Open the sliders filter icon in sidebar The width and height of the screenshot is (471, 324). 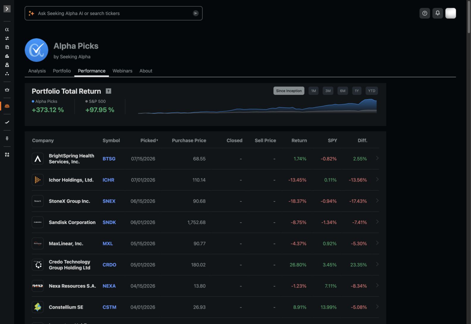point(7,38)
